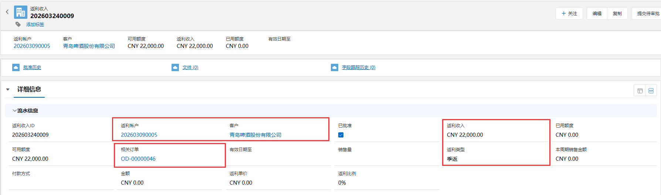Toggle the 已批准 checkbox
Viewport: 661px width, 195px height.
[341, 135]
